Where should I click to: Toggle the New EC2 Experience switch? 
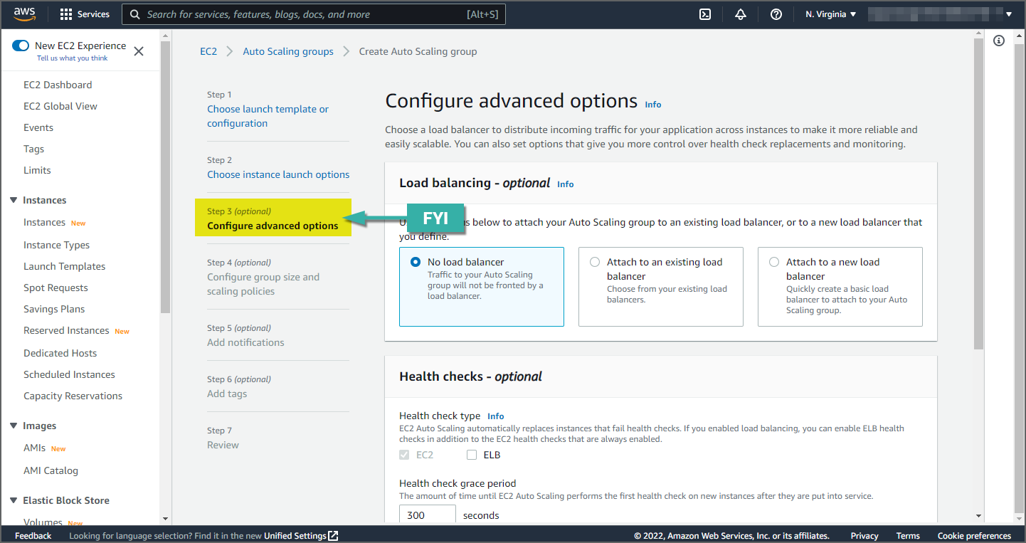[21, 46]
